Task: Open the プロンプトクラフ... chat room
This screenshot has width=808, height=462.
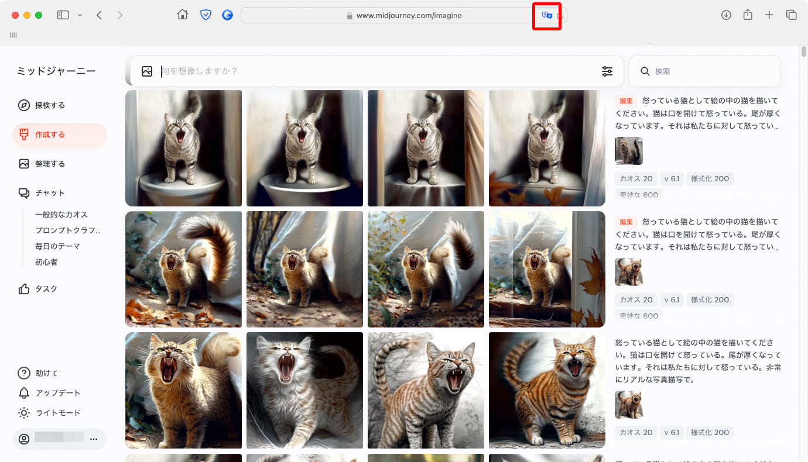Action: tap(68, 230)
